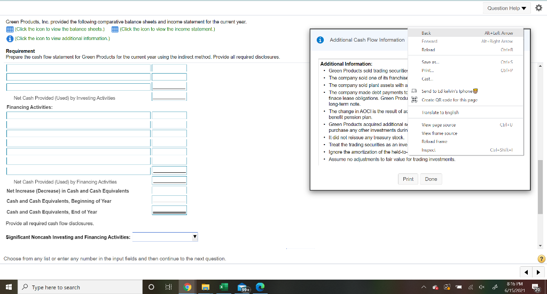Open the balance sheets table icon
The image size is (547, 294).
click(x=10, y=29)
